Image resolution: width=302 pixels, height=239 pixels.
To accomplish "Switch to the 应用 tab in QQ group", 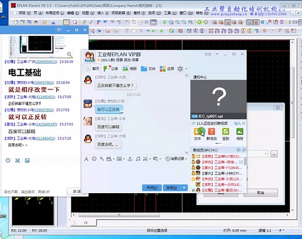I will coord(167,68).
